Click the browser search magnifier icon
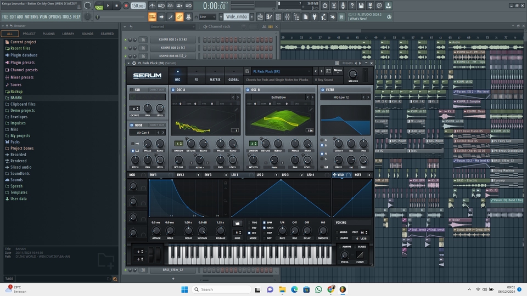527x296 pixels. (115, 279)
